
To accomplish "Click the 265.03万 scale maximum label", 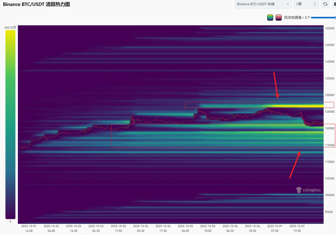I will pos(10,27).
